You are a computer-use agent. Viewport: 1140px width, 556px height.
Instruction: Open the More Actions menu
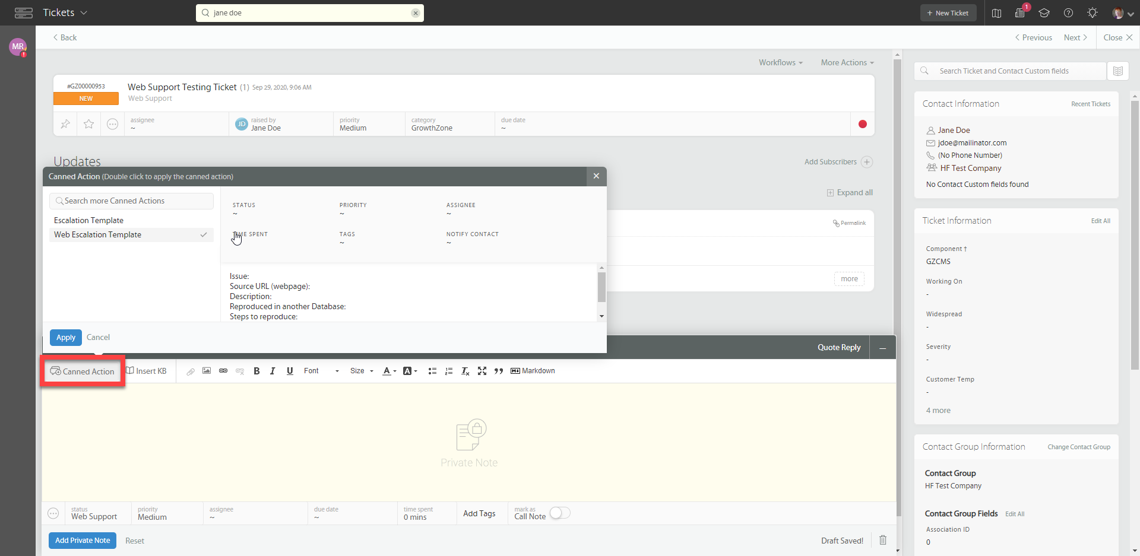pos(847,62)
